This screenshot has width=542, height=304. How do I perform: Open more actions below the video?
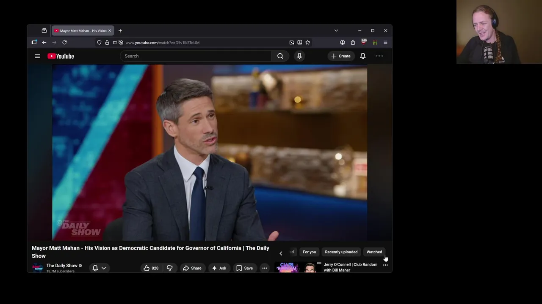[x=264, y=268]
